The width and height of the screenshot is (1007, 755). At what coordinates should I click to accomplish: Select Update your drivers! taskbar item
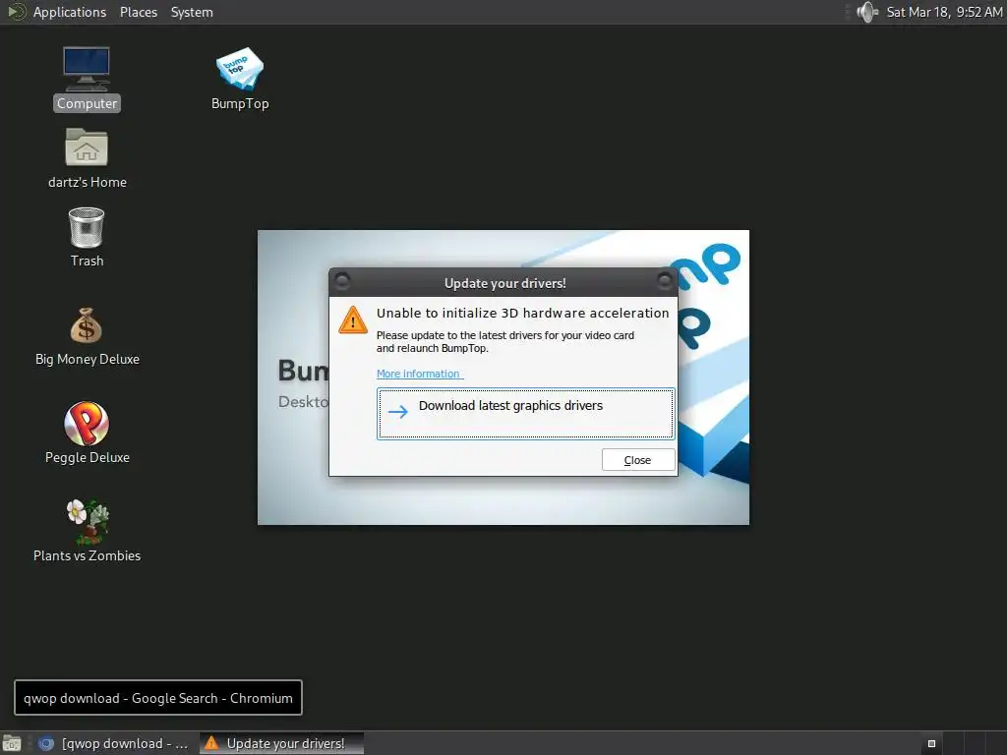point(281,743)
